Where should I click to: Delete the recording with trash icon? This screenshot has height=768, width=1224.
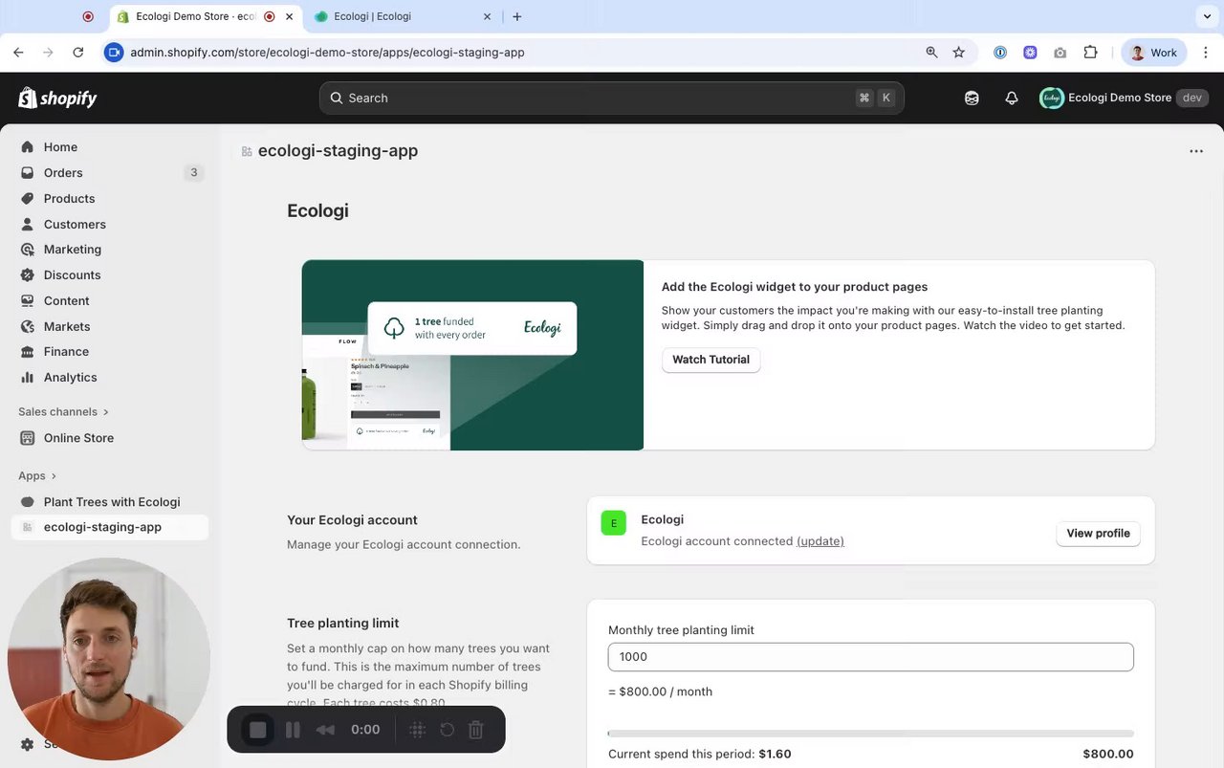tap(476, 730)
